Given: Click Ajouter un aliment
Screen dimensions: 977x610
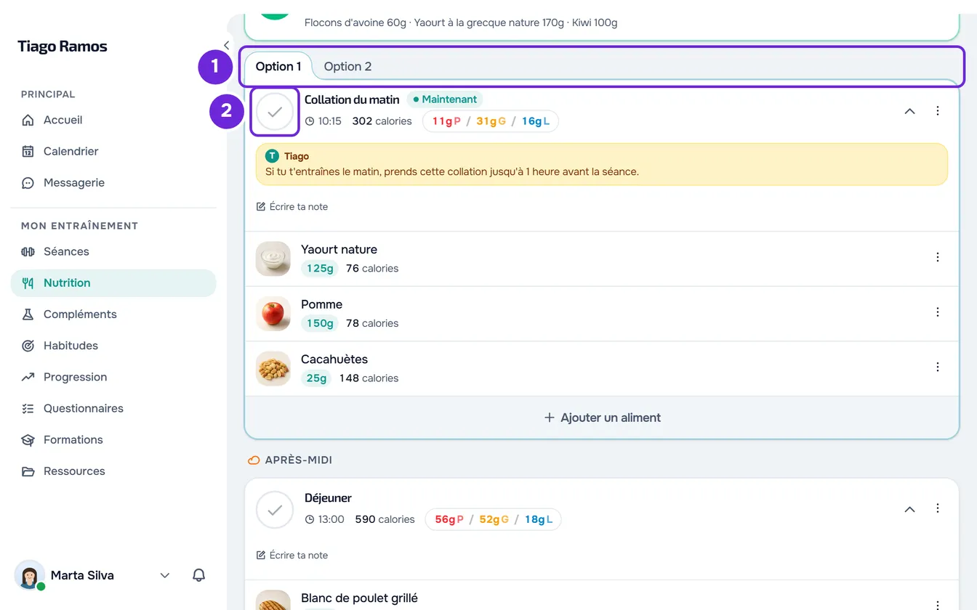Looking at the screenshot, I should click(x=602, y=418).
